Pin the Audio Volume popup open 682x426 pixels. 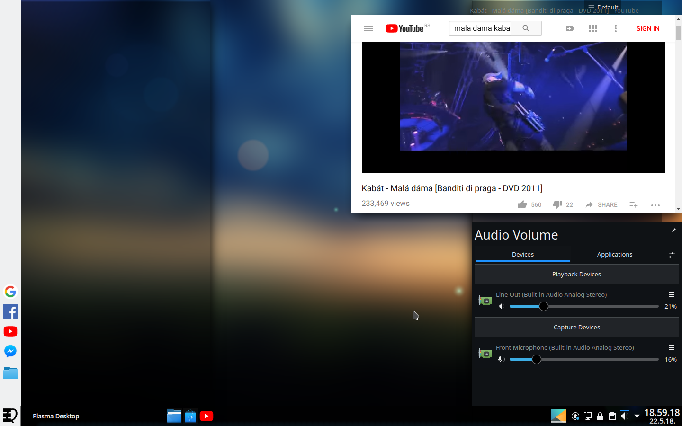coord(674,230)
